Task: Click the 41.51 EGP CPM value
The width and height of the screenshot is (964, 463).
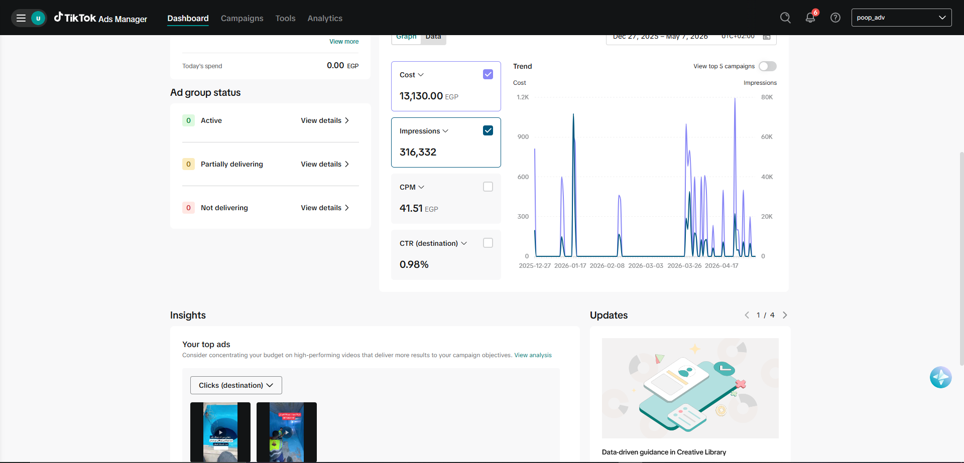Action: [x=419, y=208]
